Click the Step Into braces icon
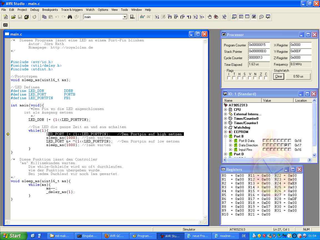320x240 pixels. click(170, 17)
